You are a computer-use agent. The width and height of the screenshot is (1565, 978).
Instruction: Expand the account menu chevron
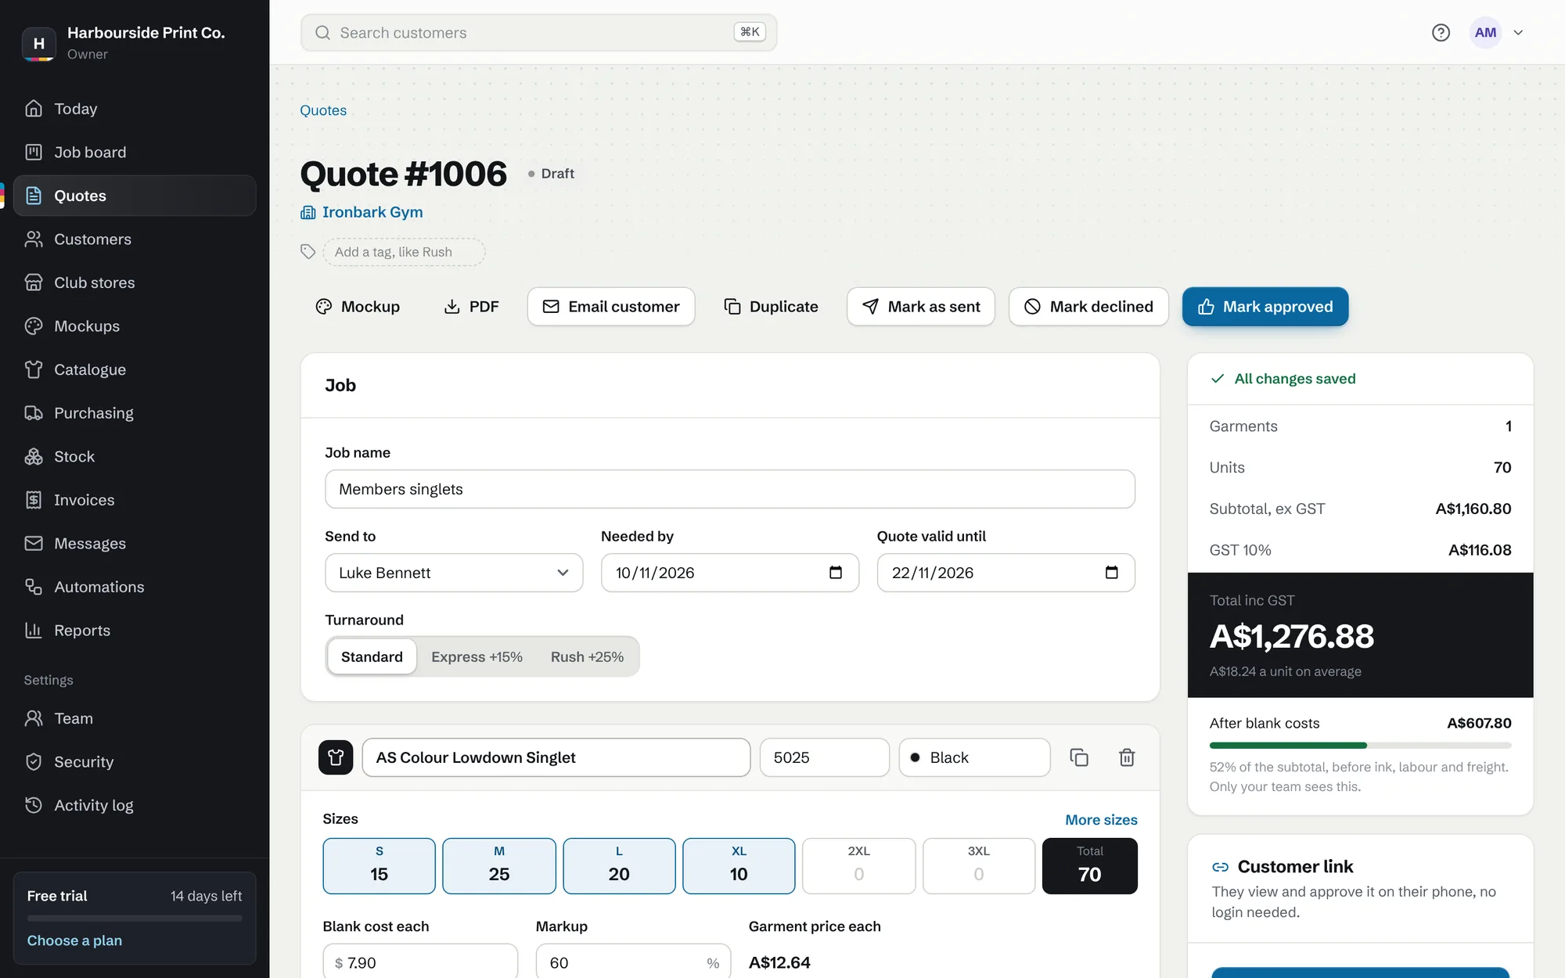coord(1518,32)
